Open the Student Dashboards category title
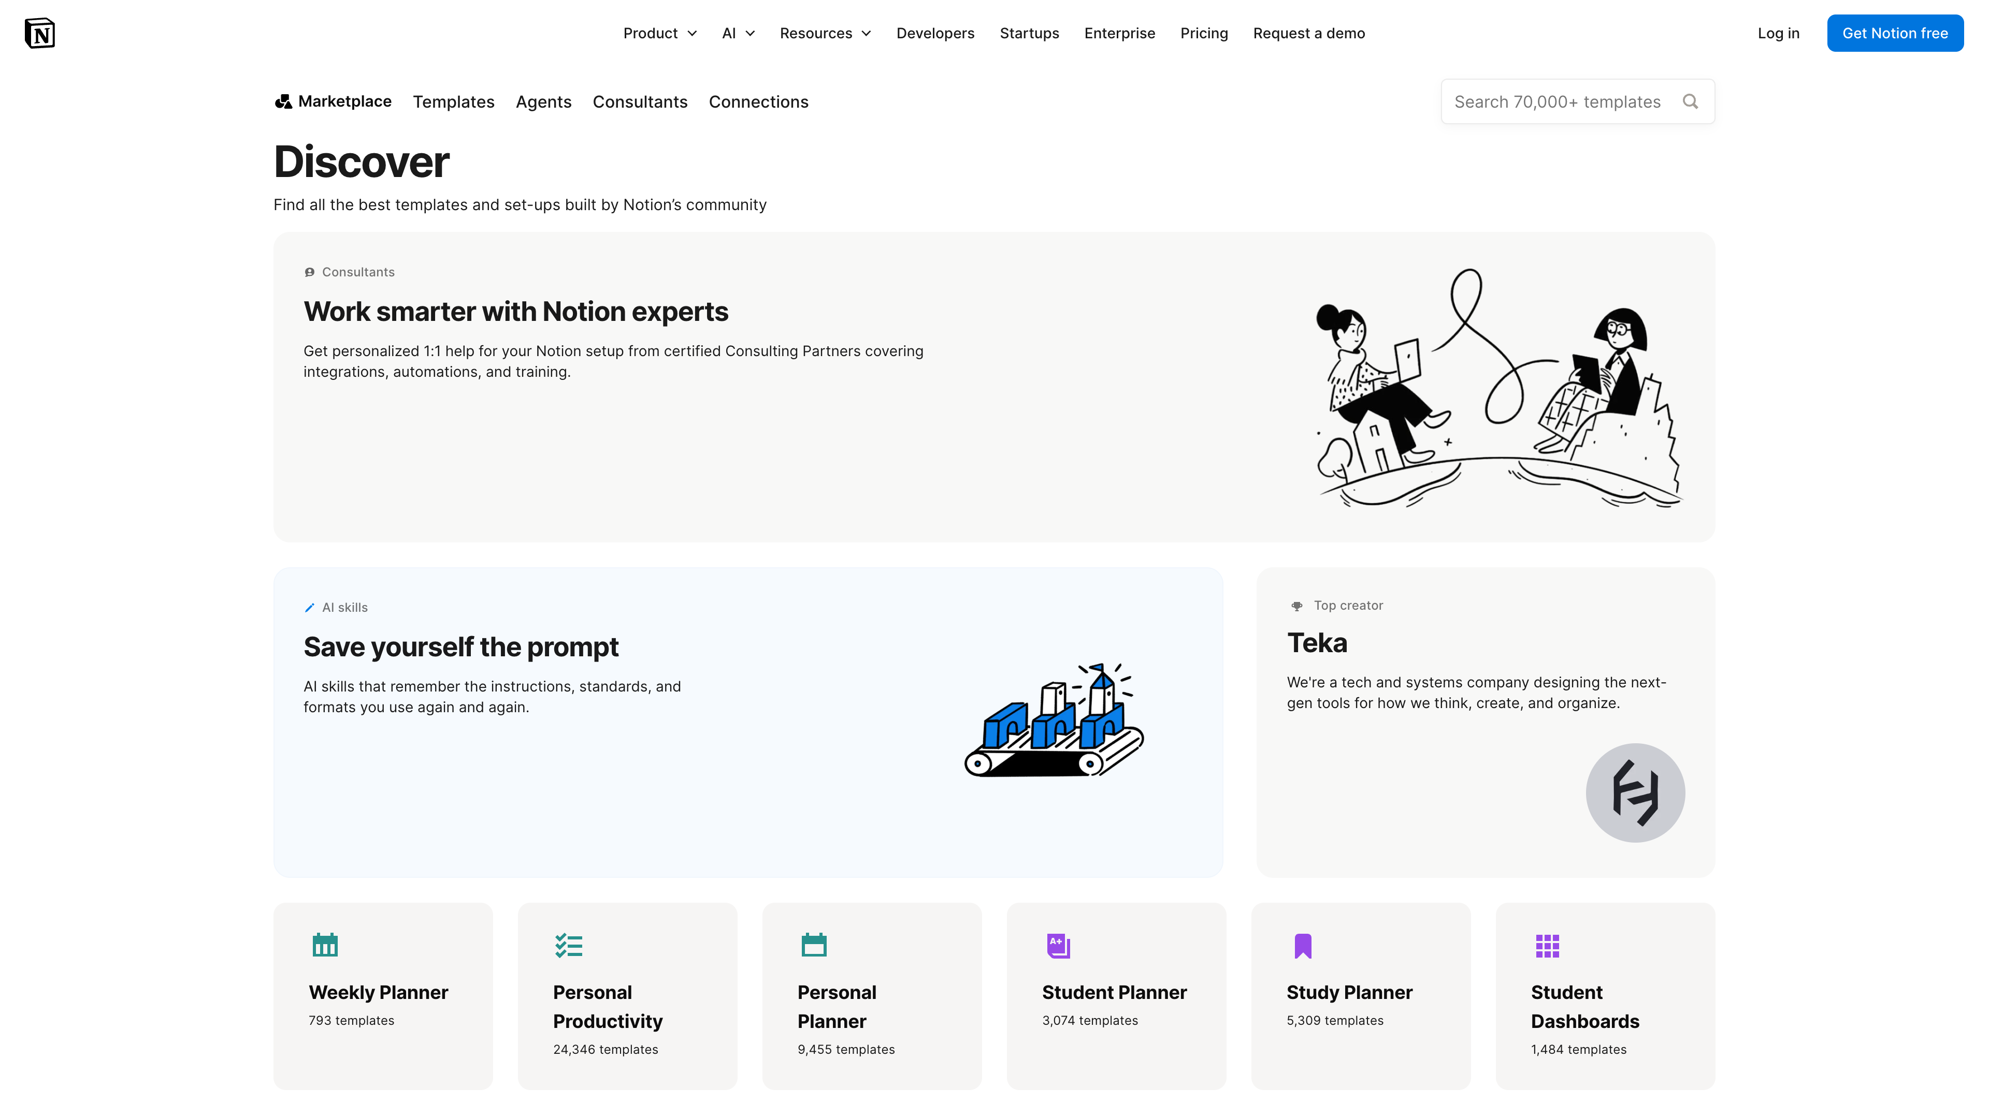The height and width of the screenshot is (1118, 1989). (1584, 1007)
